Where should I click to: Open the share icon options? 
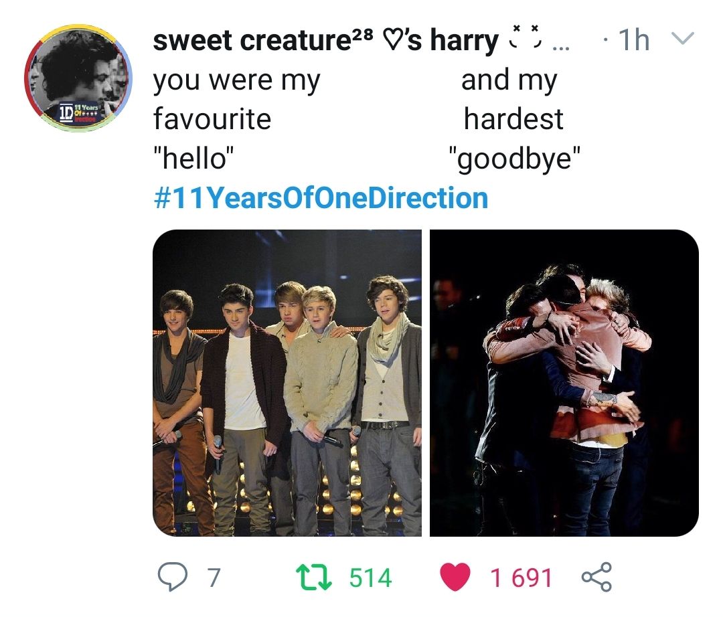[596, 577]
